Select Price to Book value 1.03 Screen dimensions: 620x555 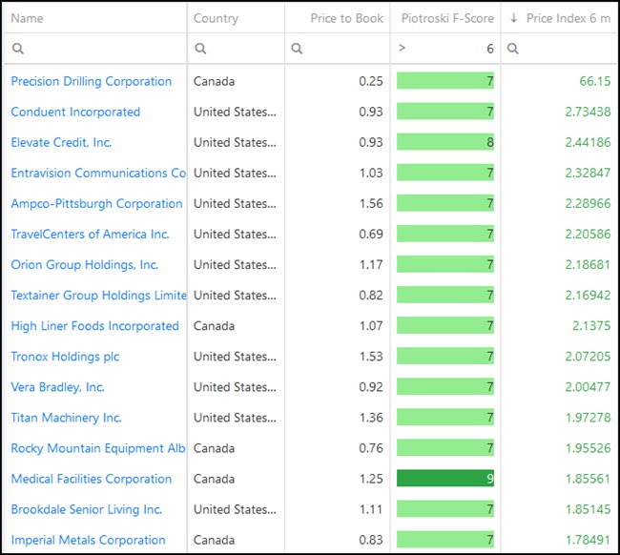(371, 174)
